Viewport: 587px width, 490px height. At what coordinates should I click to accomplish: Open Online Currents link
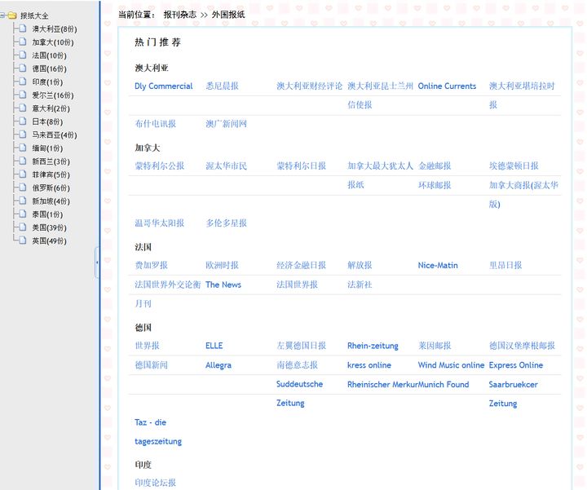click(x=447, y=86)
